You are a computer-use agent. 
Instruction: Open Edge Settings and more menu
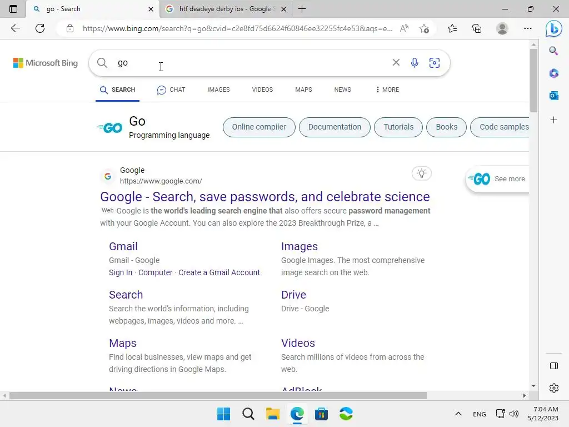pos(528,28)
